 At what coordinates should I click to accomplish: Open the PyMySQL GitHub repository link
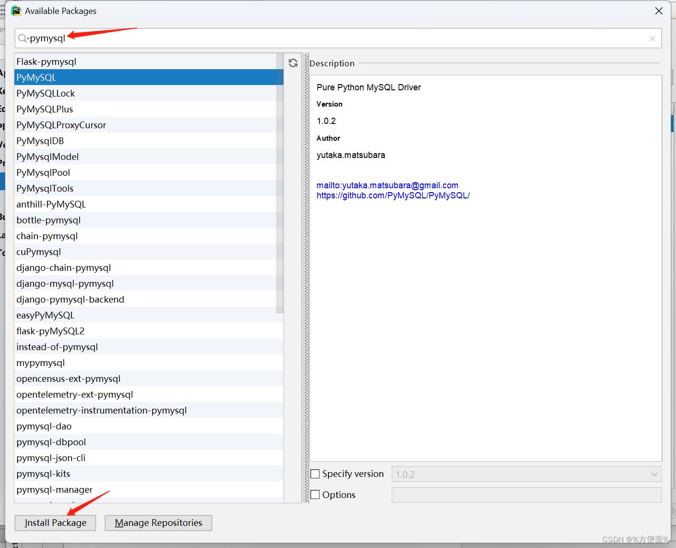393,195
